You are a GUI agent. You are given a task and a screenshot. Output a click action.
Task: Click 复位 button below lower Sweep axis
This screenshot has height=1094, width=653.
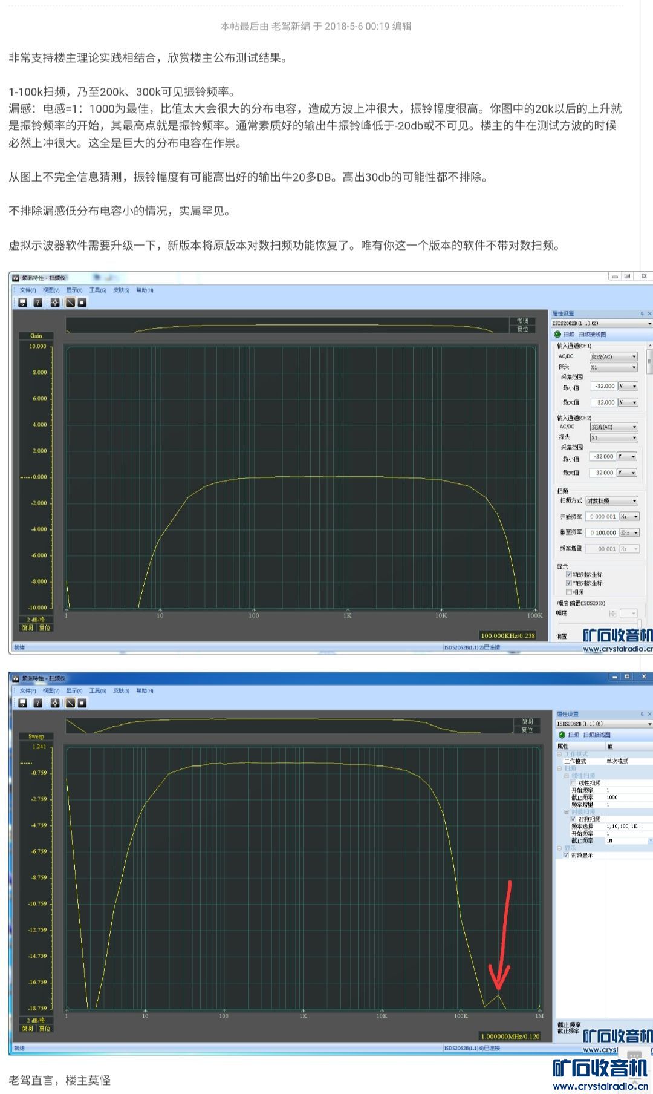click(45, 1029)
